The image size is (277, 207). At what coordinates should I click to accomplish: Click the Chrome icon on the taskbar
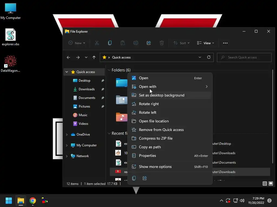click(33, 201)
